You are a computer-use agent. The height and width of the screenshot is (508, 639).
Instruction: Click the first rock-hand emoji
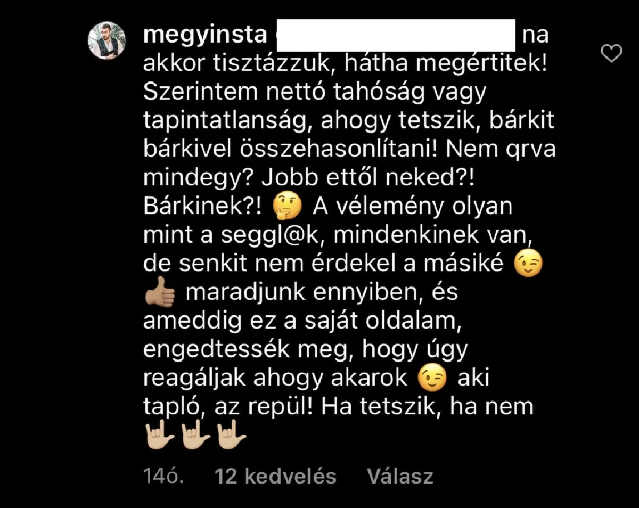click(159, 436)
